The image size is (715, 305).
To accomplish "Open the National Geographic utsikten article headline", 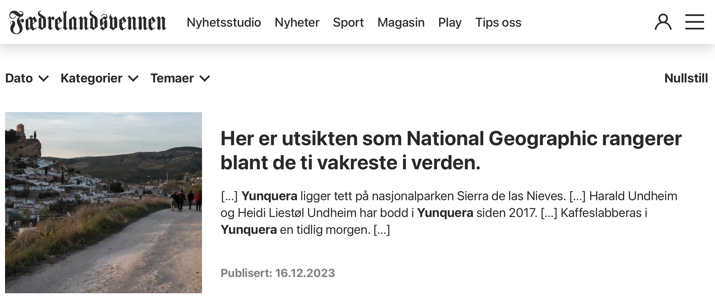I will point(451,151).
